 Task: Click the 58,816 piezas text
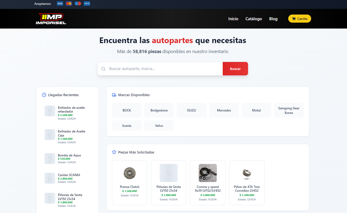point(147,51)
